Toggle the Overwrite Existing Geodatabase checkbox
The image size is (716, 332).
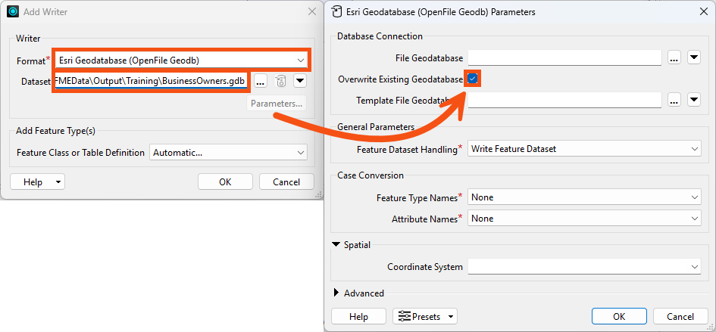tap(473, 79)
